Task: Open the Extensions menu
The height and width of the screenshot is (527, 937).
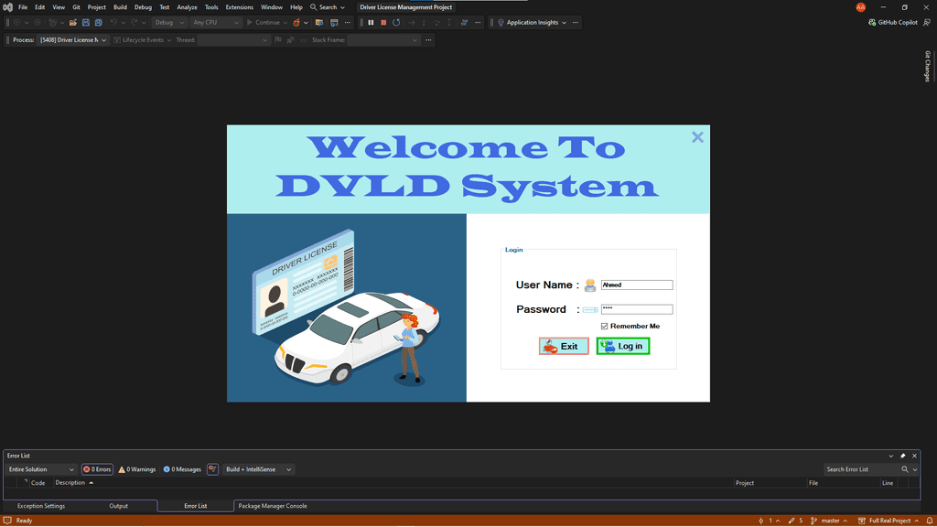Action: (239, 7)
